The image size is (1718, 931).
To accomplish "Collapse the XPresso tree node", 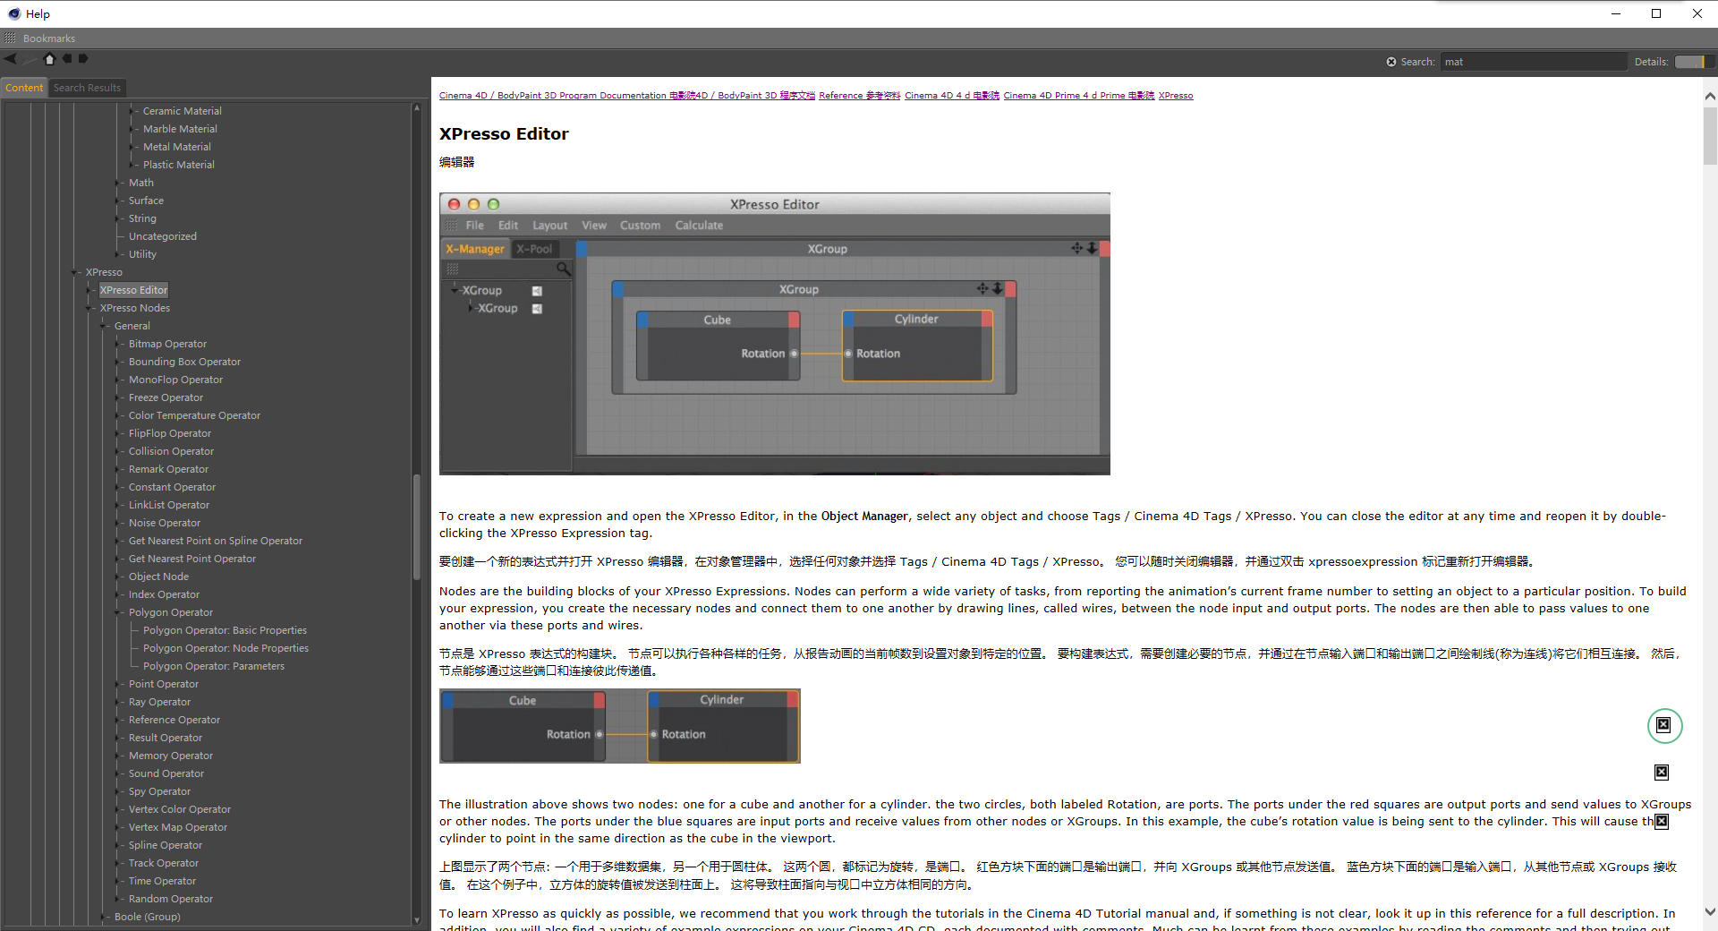I will tap(74, 272).
